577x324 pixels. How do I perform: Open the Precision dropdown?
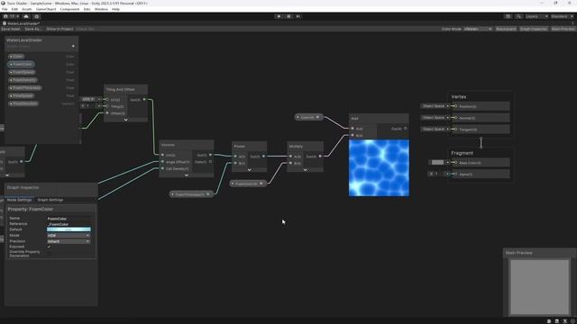69,241
